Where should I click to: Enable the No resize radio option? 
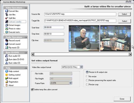(x=87, y=76)
